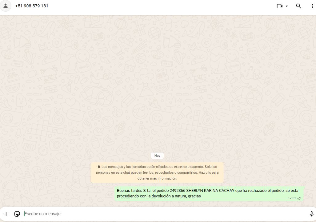Open the end-to-end encryption notice

[x=157, y=172]
